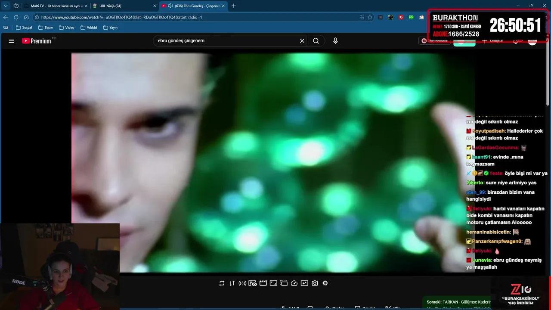Reload the page with the refresh icon
The height and width of the screenshot is (310, 551).
(x=16, y=17)
